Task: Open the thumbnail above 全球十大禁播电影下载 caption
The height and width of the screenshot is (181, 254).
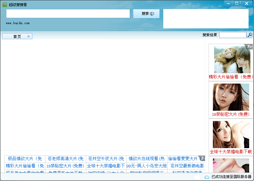Action: [x=231, y=135]
